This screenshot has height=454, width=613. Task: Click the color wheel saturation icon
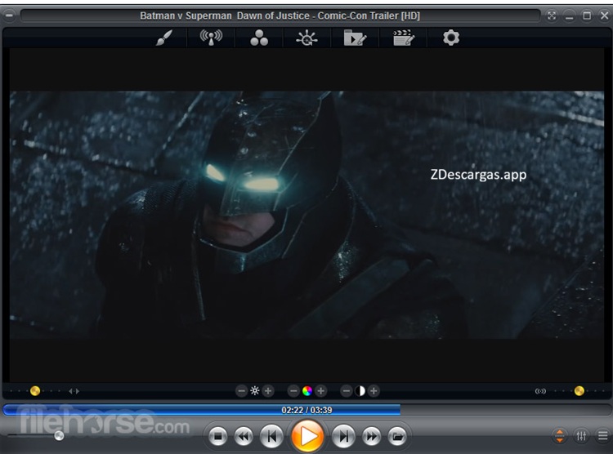[307, 390]
